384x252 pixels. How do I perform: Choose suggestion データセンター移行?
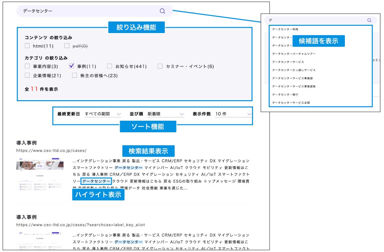tap(285, 95)
